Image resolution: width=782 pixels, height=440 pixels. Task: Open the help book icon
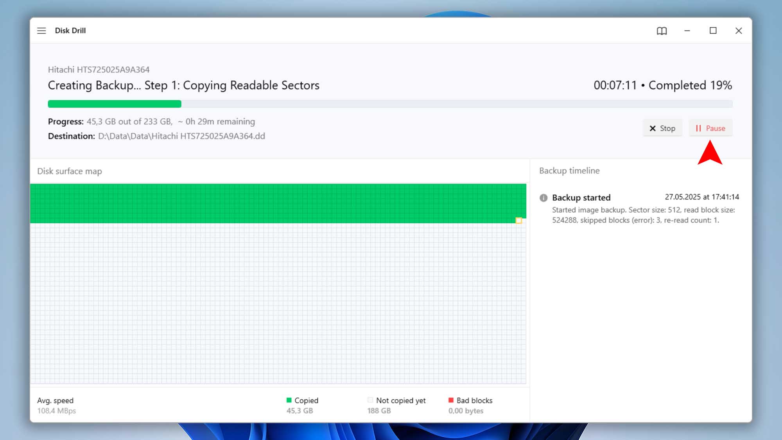(662, 31)
